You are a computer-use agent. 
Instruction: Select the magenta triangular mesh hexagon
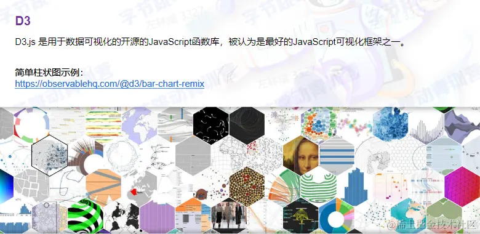(x=462, y=186)
